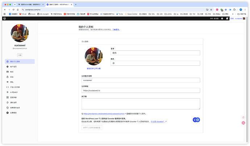The height and width of the screenshot is (146, 250).
Task: Close the first Docker browser tab
Action: pos(43,4)
